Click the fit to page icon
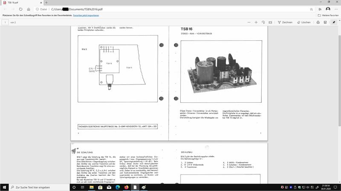The height and width of the screenshot is (191, 341). 270,22
